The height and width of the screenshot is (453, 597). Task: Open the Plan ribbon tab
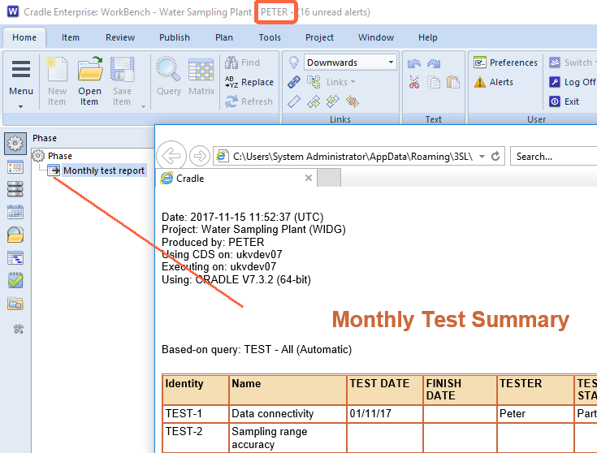(224, 37)
